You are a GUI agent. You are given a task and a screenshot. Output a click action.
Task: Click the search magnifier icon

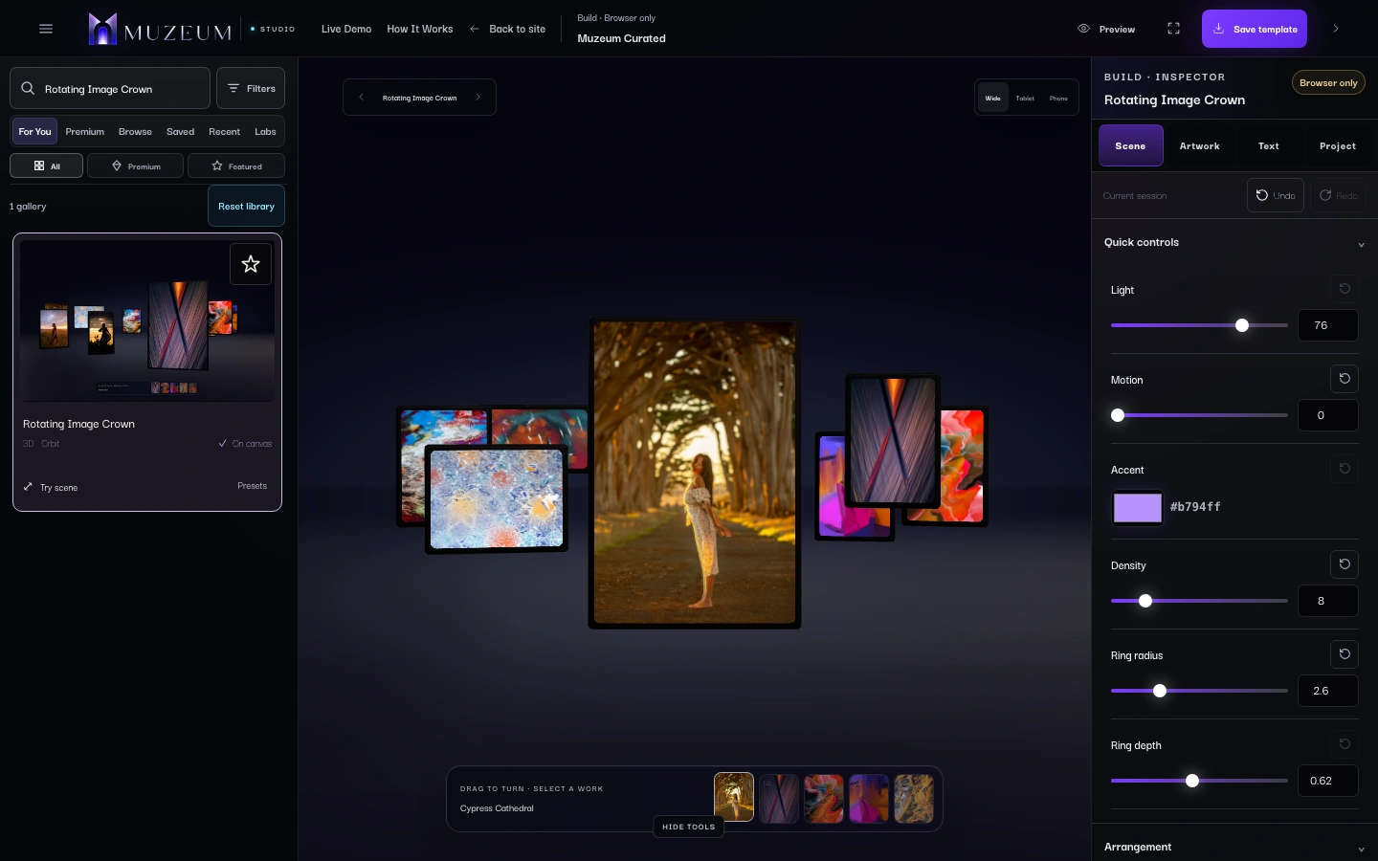[28, 88]
